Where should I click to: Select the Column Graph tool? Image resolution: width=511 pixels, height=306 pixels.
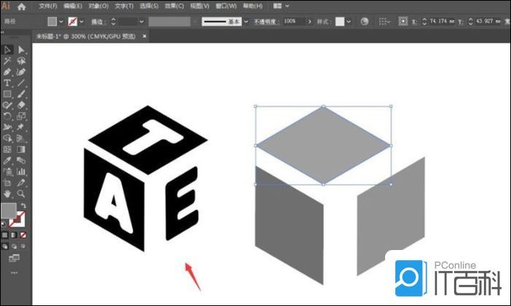(x=21, y=172)
